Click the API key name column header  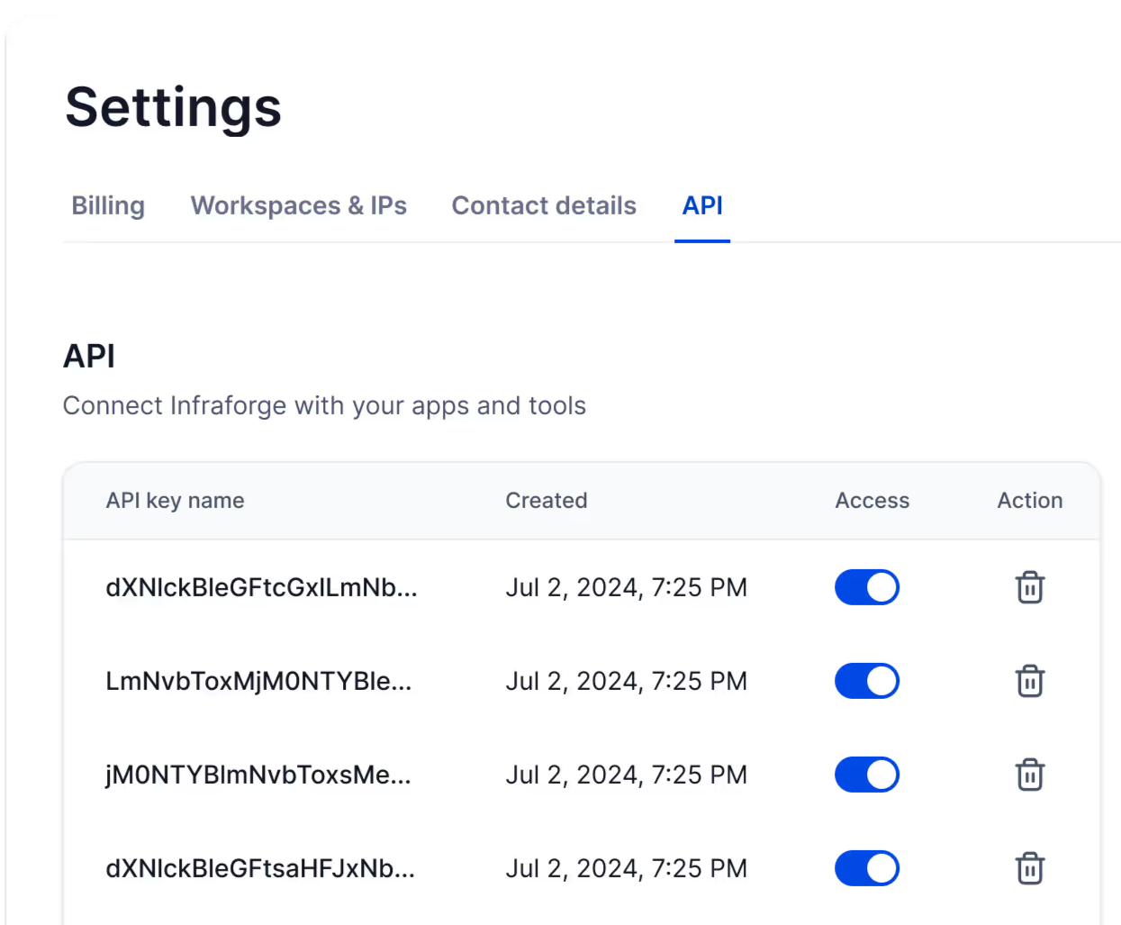point(176,501)
